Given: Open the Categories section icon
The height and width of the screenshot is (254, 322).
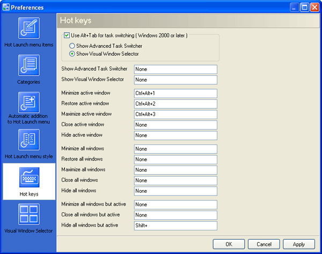Looking at the screenshot, I should (x=29, y=65).
